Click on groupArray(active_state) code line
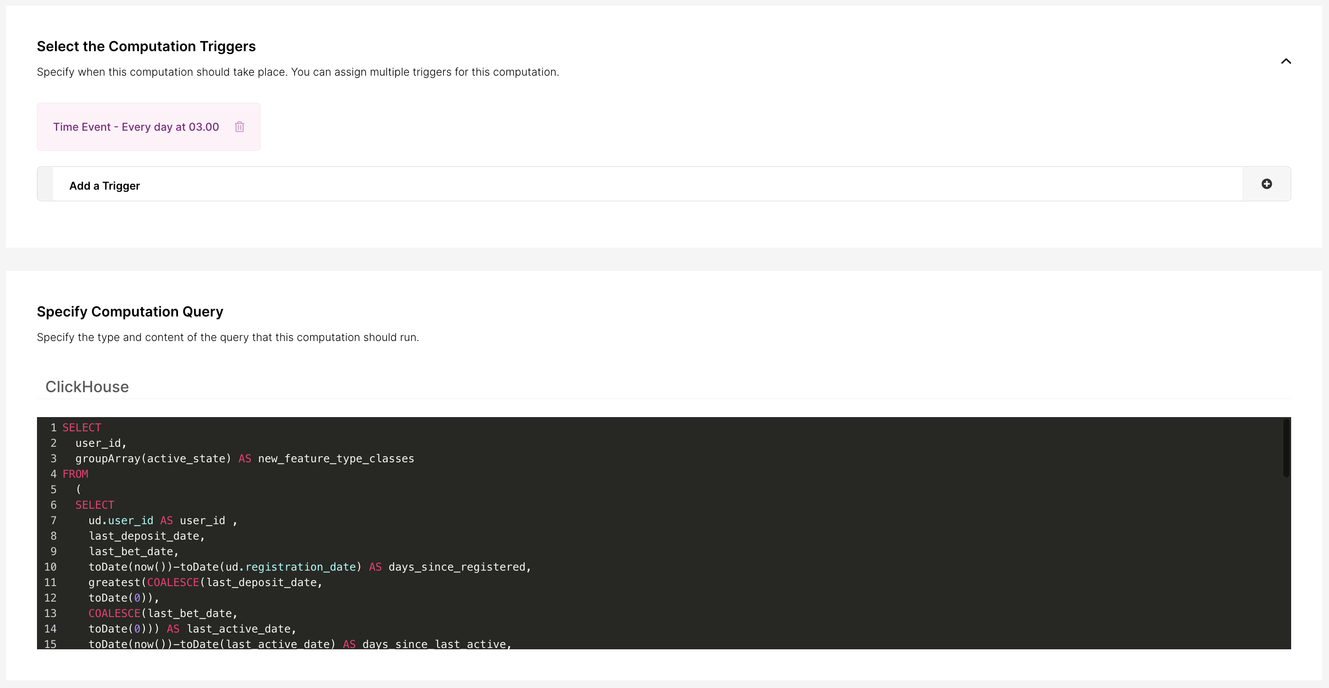 [x=153, y=458]
